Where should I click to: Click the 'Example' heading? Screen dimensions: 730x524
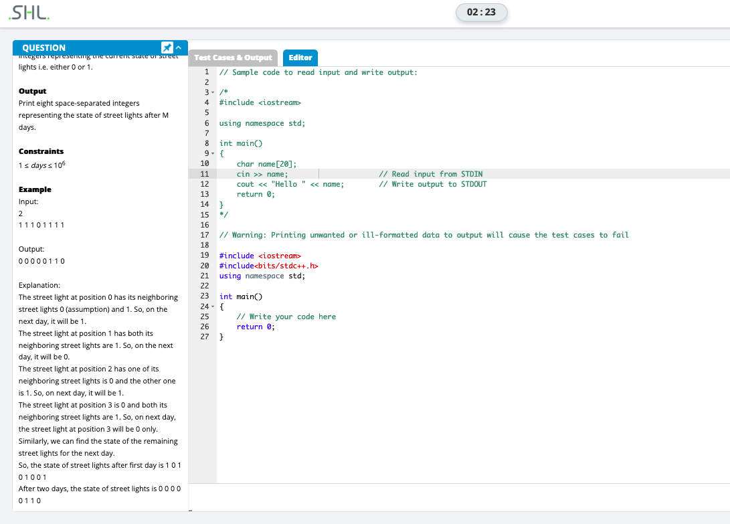pos(35,189)
